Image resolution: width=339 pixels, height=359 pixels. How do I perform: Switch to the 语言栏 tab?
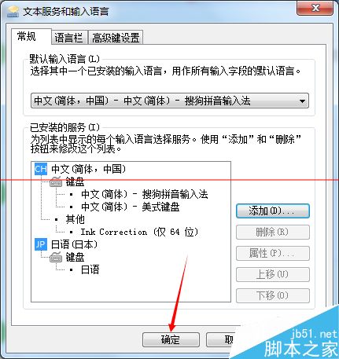pos(69,38)
